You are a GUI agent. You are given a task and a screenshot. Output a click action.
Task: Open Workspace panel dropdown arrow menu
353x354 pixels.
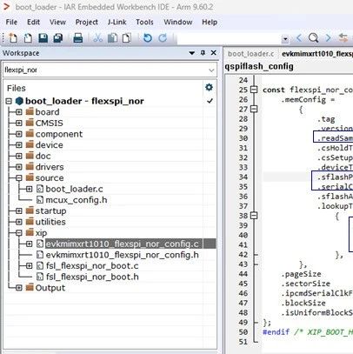(191, 53)
